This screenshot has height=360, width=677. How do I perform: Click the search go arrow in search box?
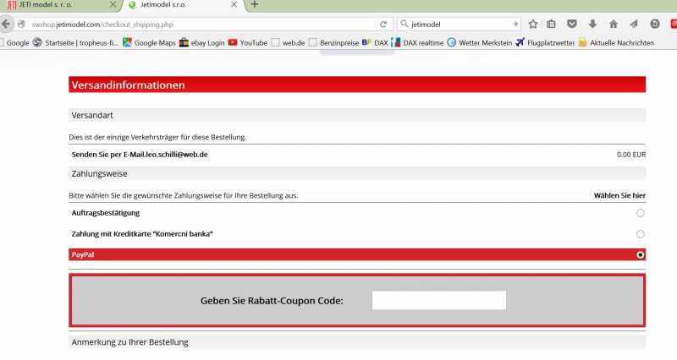[515, 25]
